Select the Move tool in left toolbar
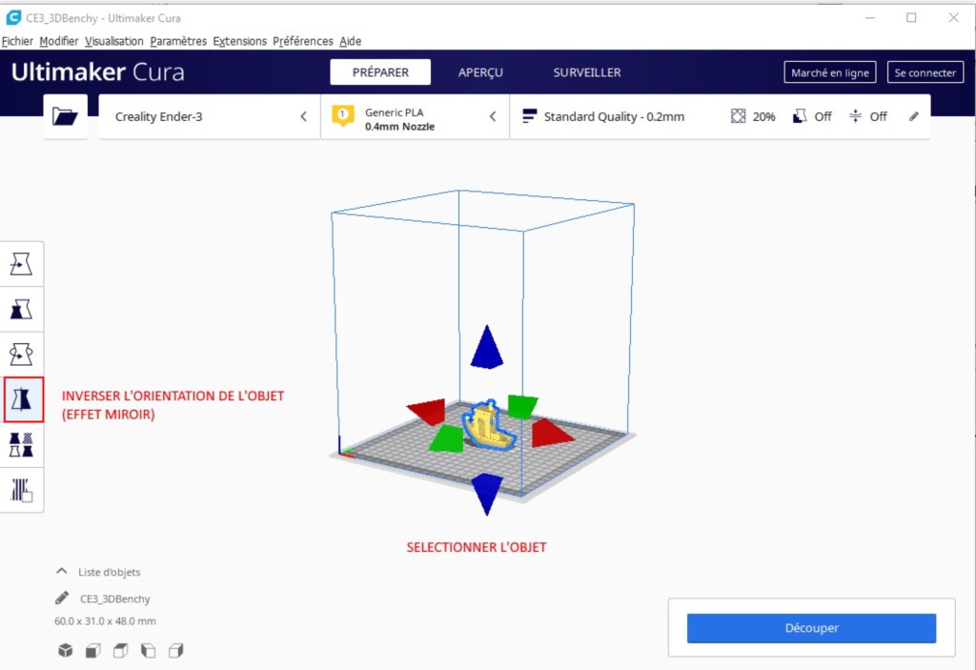 pos(21,265)
